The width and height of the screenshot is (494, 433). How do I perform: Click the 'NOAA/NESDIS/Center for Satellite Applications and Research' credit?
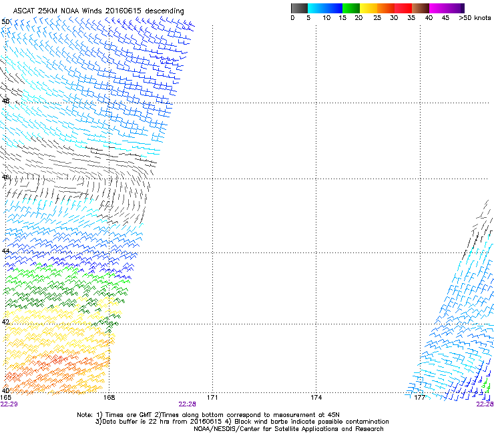pyautogui.click(x=288, y=429)
